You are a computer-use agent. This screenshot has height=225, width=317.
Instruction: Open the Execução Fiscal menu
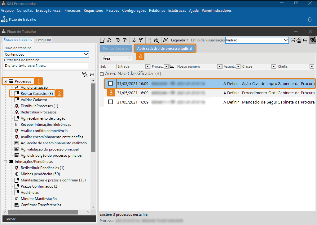49,11
